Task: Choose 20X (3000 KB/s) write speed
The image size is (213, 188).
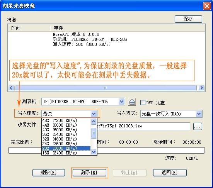Action: pyautogui.click(x=66, y=148)
